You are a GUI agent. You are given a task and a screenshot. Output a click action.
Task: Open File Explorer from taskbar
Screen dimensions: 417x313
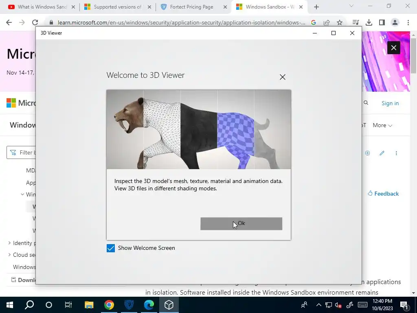(x=89, y=305)
